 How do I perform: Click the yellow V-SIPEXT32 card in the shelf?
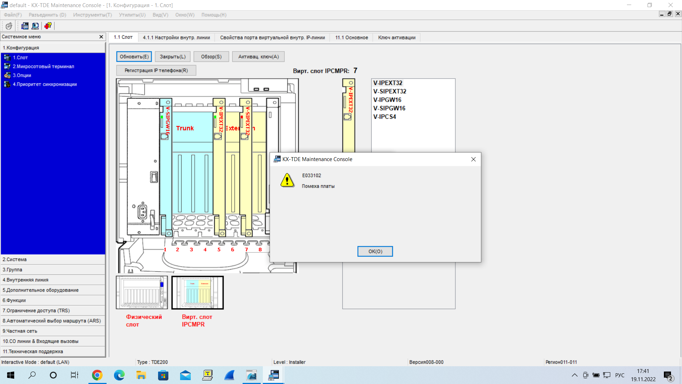[x=246, y=167]
